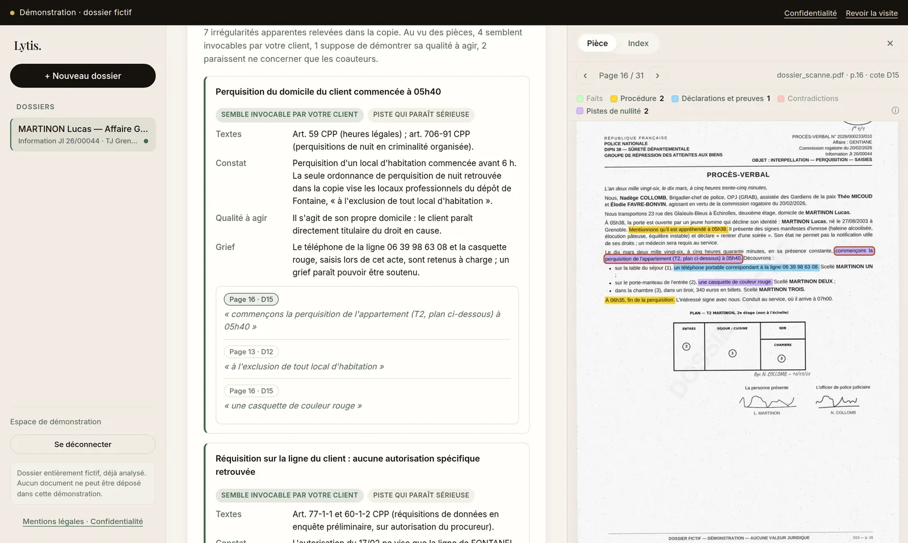Toggle the Déclarations et preuves filter
Image resolution: width=908 pixels, height=543 pixels.
tap(721, 98)
